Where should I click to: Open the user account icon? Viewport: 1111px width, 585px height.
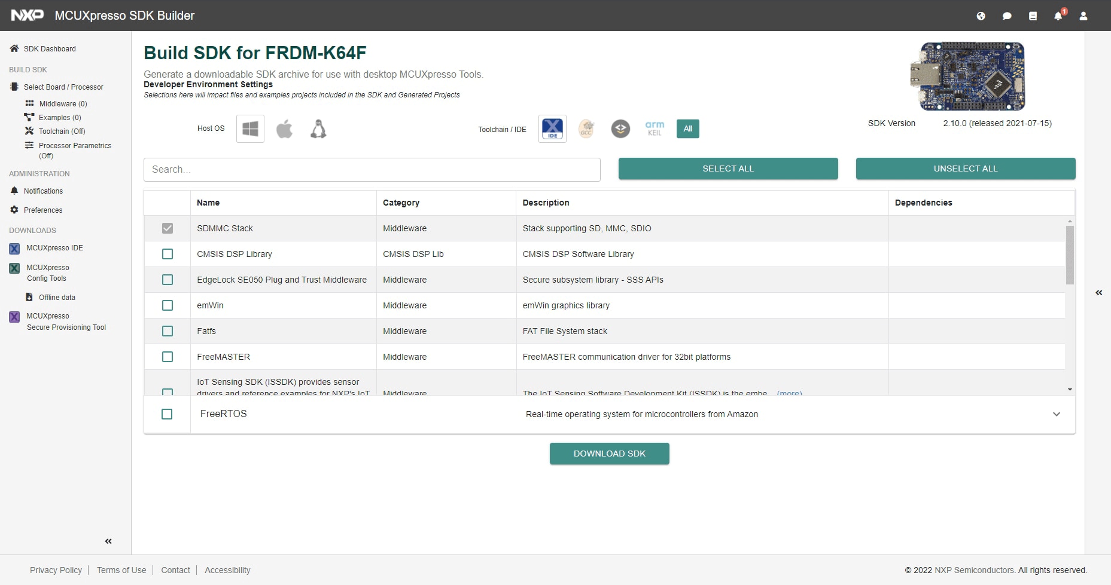point(1083,16)
